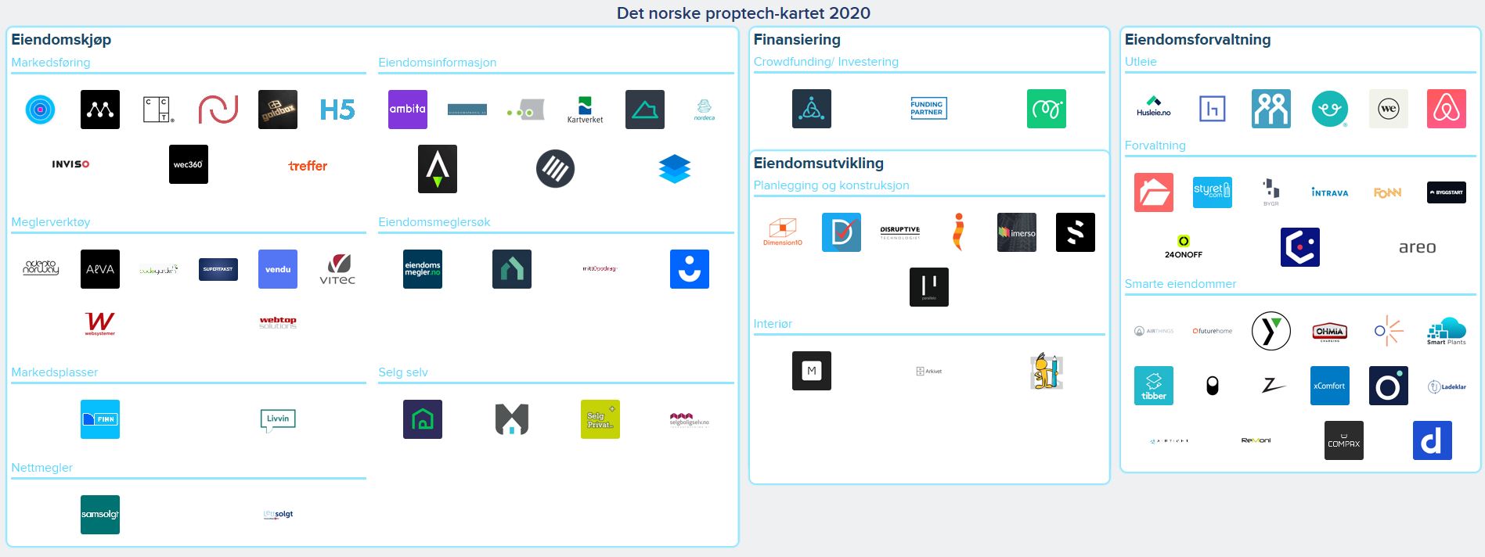
Task: Open the xComfort logo
Action: [1330, 386]
